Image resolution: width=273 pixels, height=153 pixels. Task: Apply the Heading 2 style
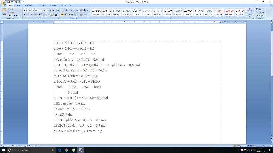[127, 12]
